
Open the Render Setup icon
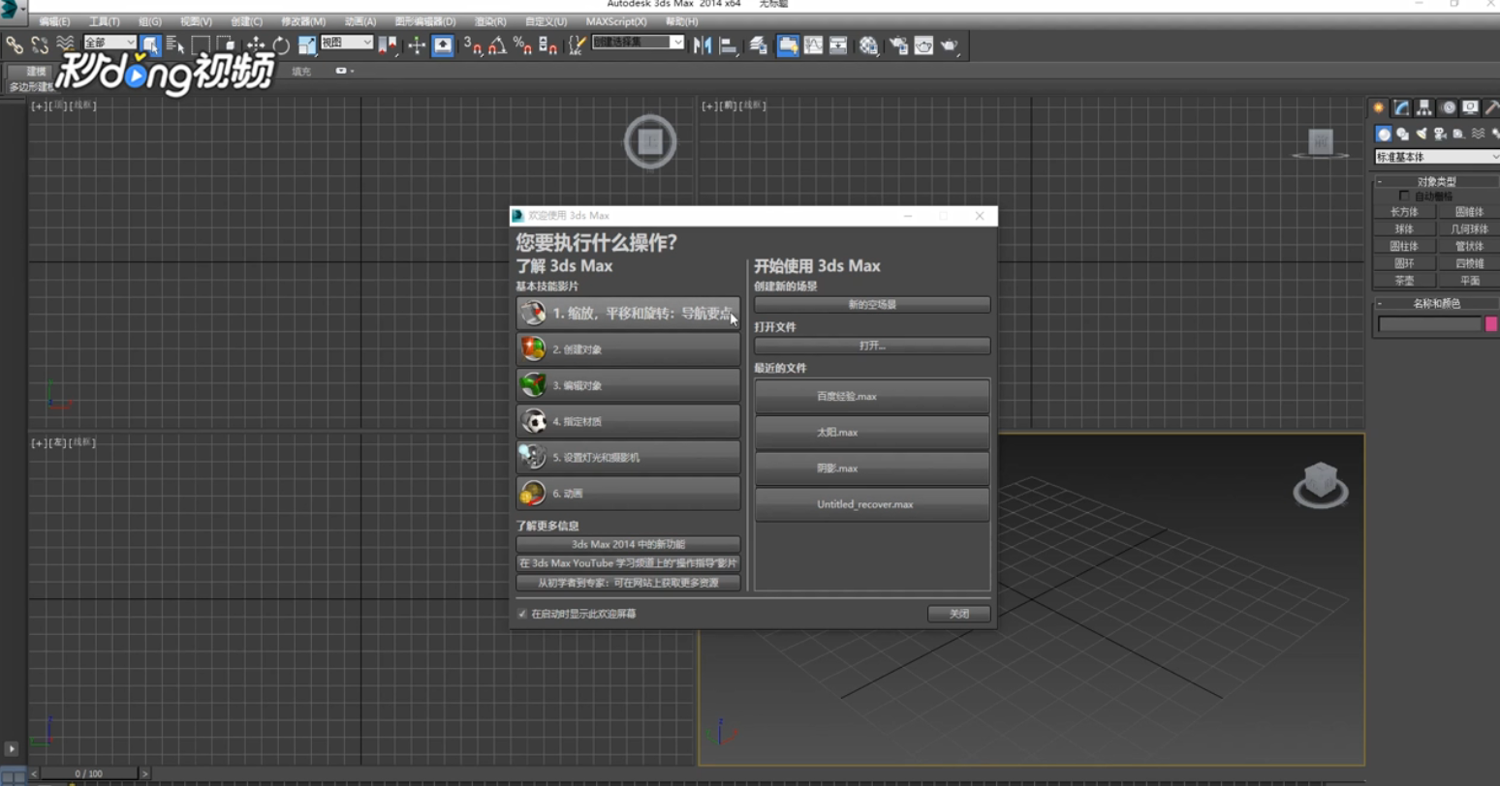click(898, 45)
